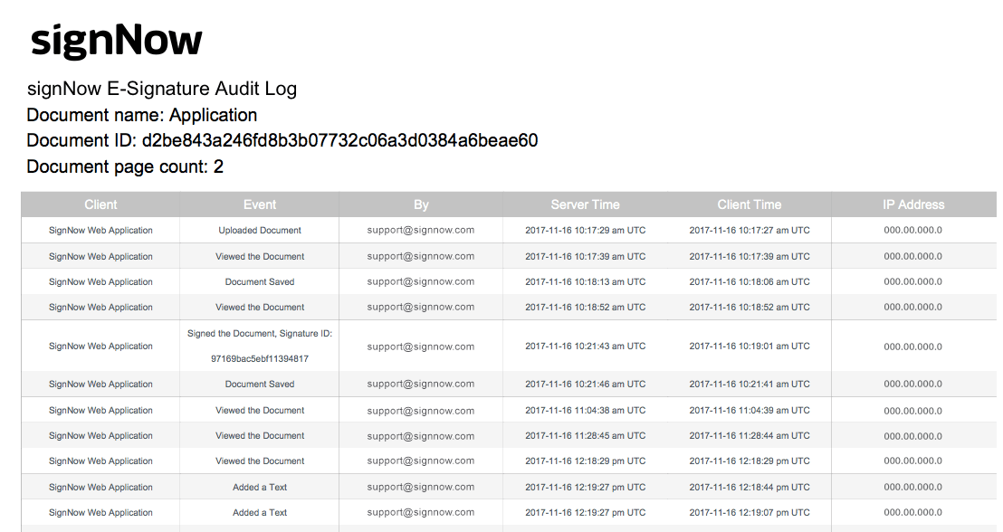
Task: Click server time 2017-11-16 12:18:29 pm UTC
Action: click(586, 461)
